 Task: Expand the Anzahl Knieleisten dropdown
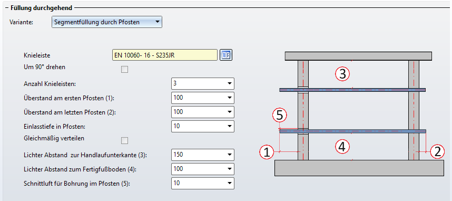click(x=203, y=83)
